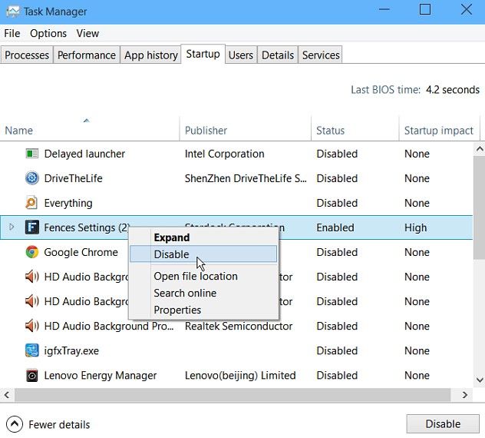Click the horizontal scrollbar thumb
This screenshot has height=438, width=485.
pyautogui.click(x=233, y=395)
